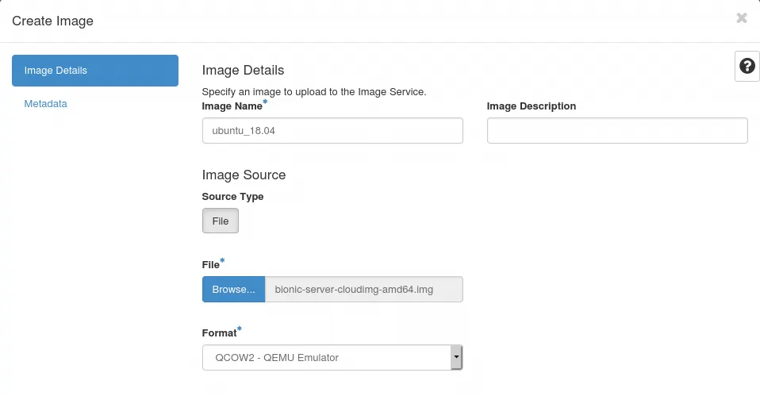Open the Metadata tab
Screen dimensions: 760x396
point(46,104)
